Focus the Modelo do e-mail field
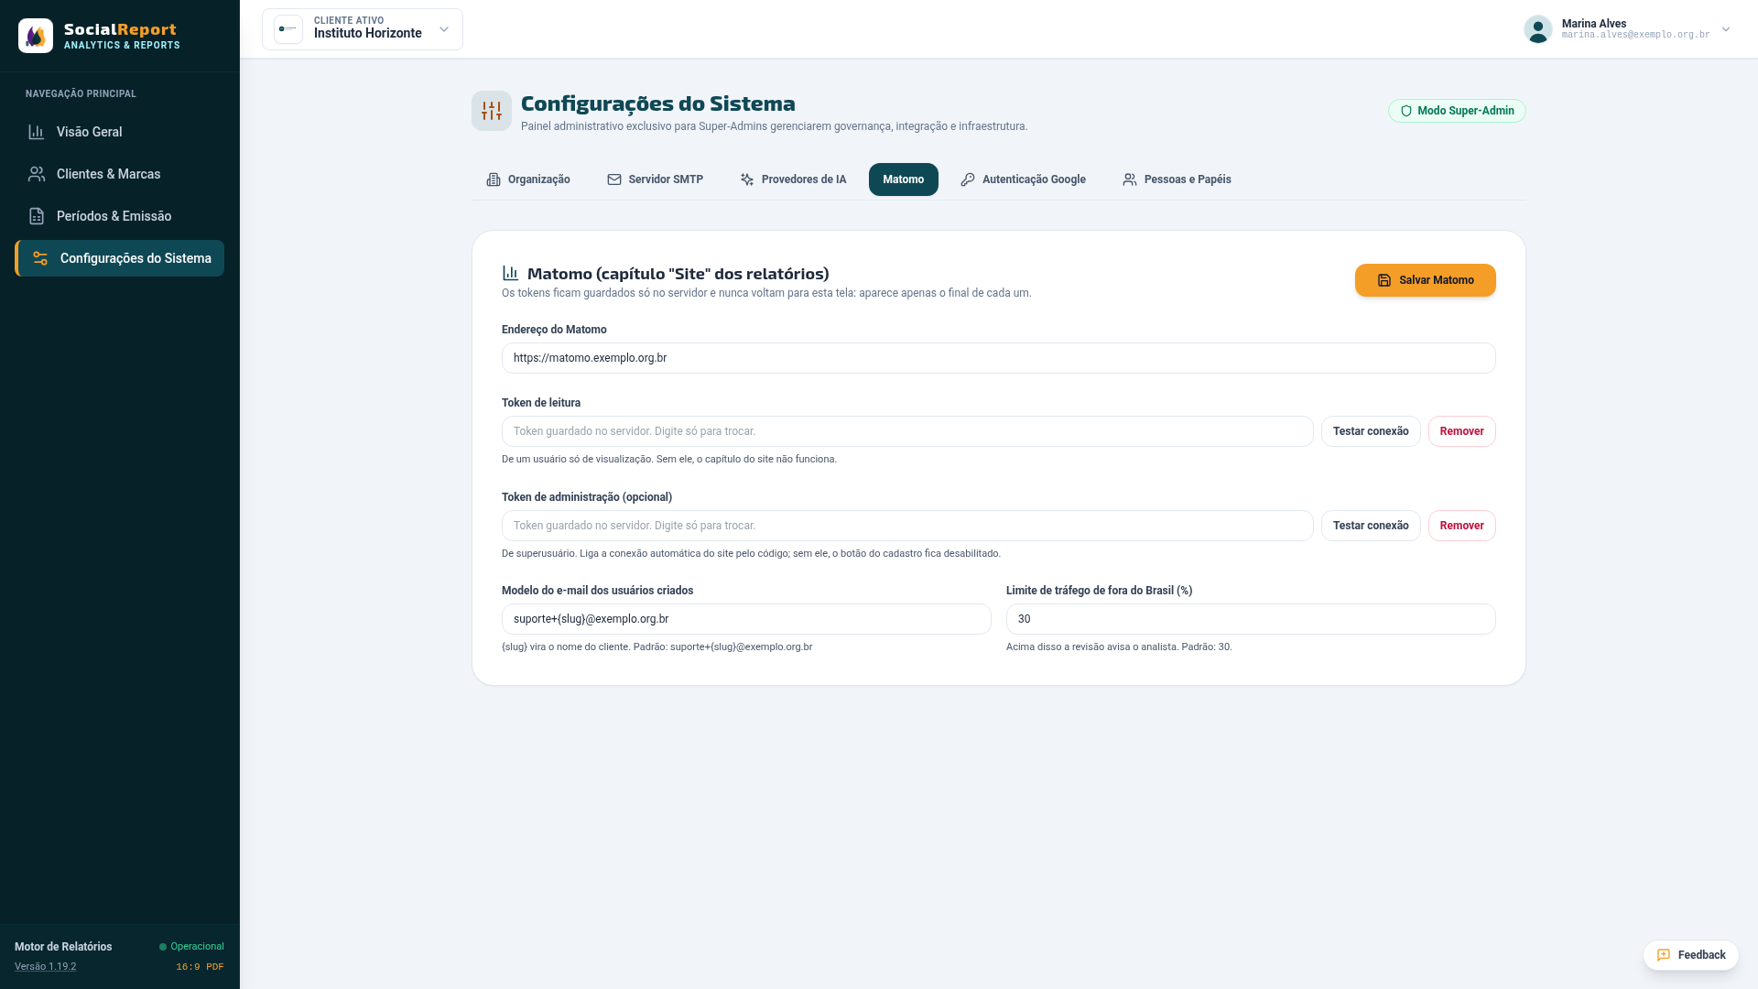 (x=746, y=619)
